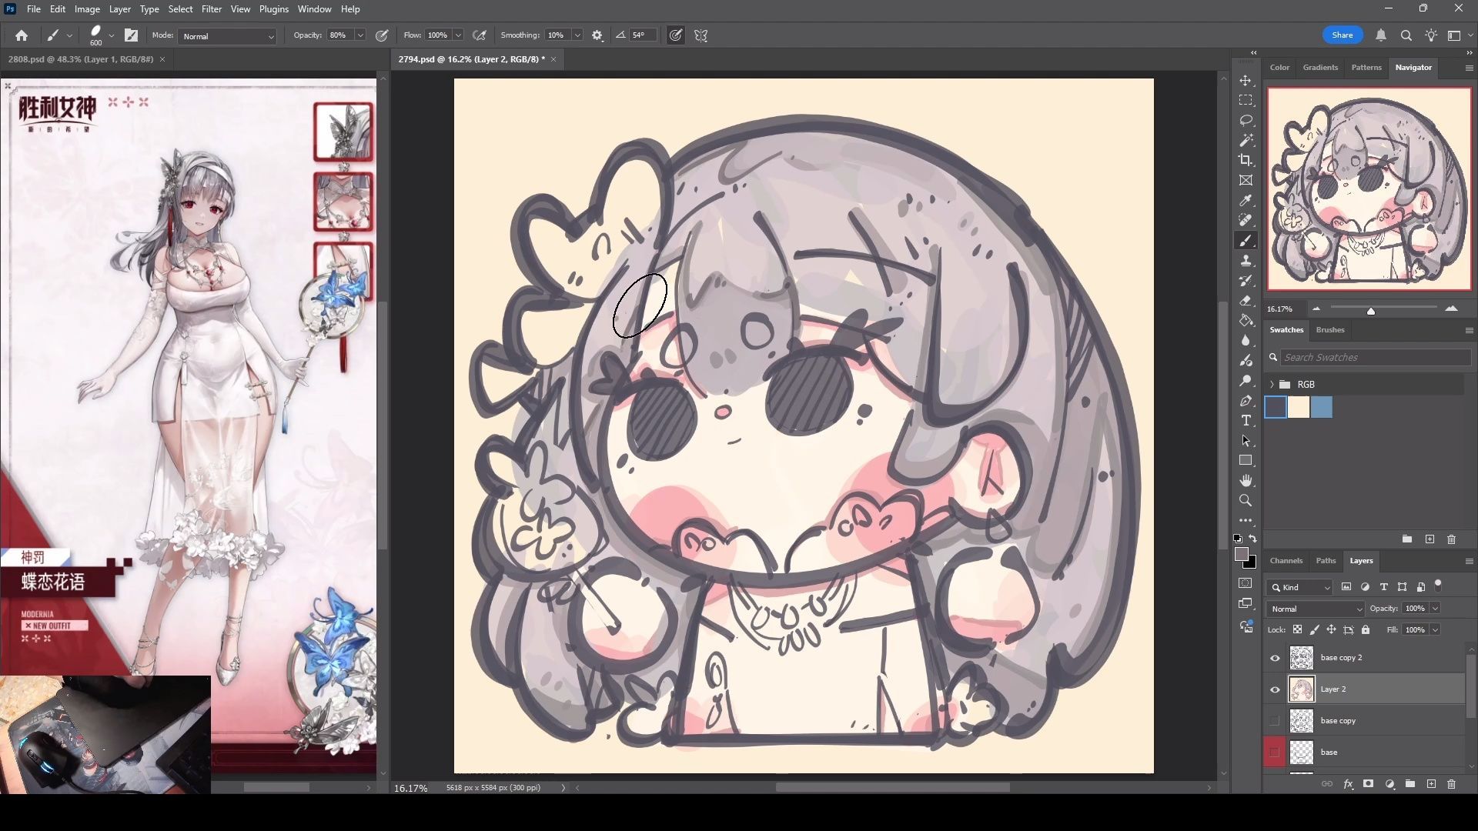Open Brush Preset picker dropdown arrow

[112, 35]
